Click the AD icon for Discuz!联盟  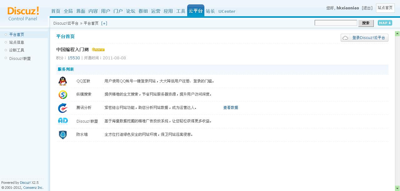(63, 121)
